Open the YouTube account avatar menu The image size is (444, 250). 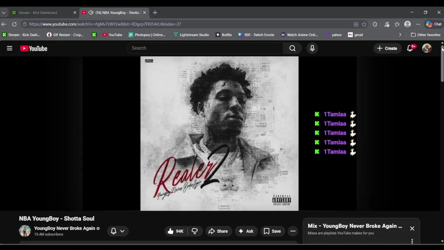(427, 48)
